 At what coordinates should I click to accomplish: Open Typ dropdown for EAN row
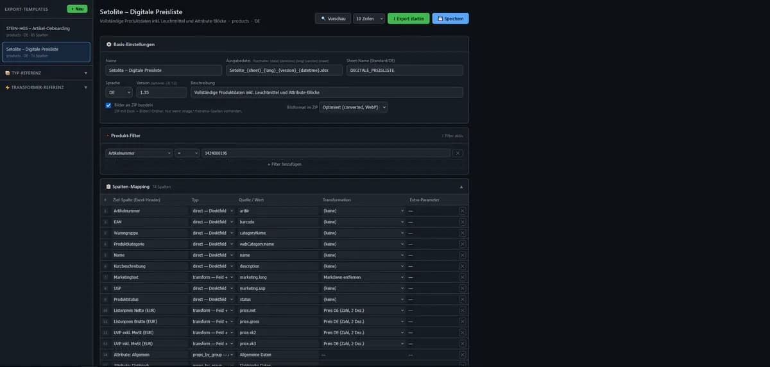click(x=213, y=221)
